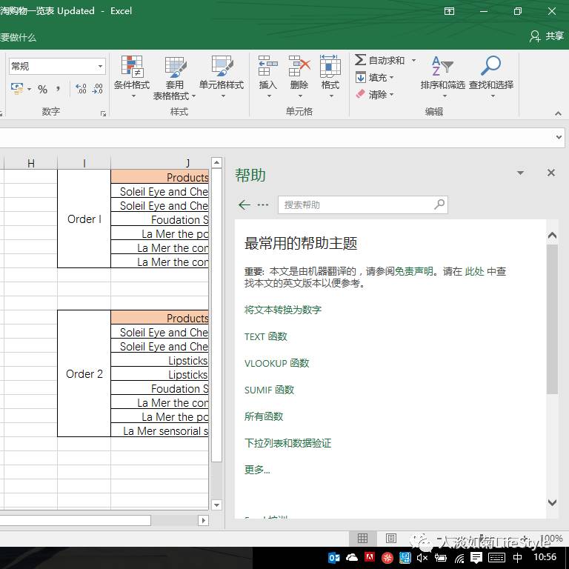The height and width of the screenshot is (569, 569).
Task: Open Outlook from the taskbar tray
Action: point(334,557)
